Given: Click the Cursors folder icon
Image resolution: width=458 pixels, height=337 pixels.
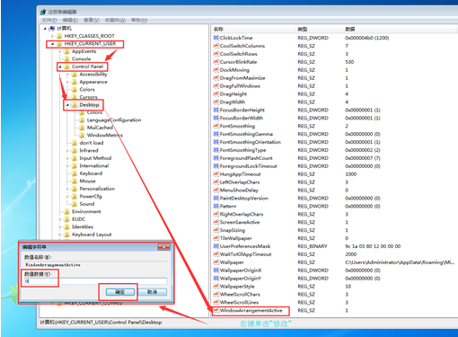Looking at the screenshot, I should coord(75,97).
